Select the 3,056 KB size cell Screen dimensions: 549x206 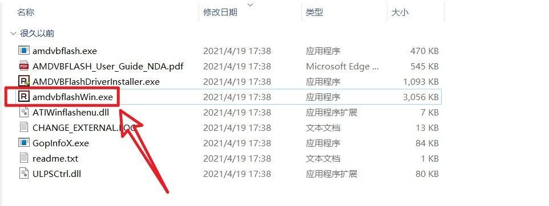(x=421, y=97)
